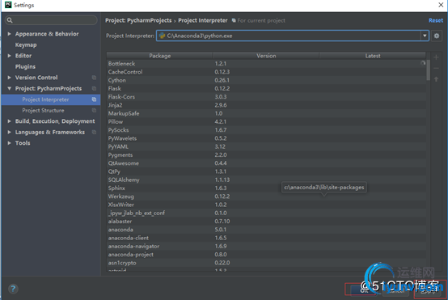
Task: Sort by the Latest column header
Action: (373, 56)
